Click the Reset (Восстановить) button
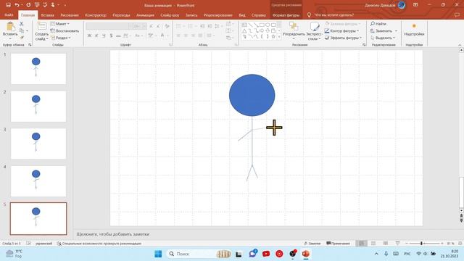464x261 pixels. coord(65,30)
